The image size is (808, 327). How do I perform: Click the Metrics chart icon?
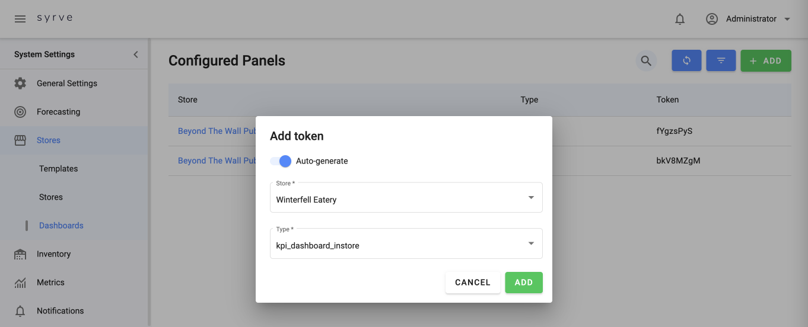tap(20, 283)
